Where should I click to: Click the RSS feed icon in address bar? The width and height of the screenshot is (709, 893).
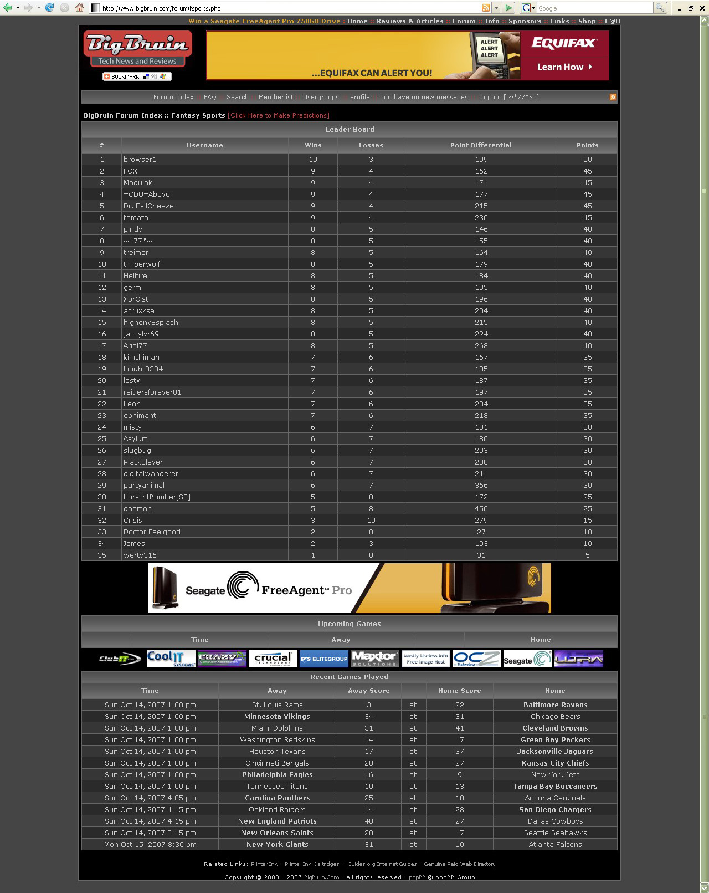[485, 8]
